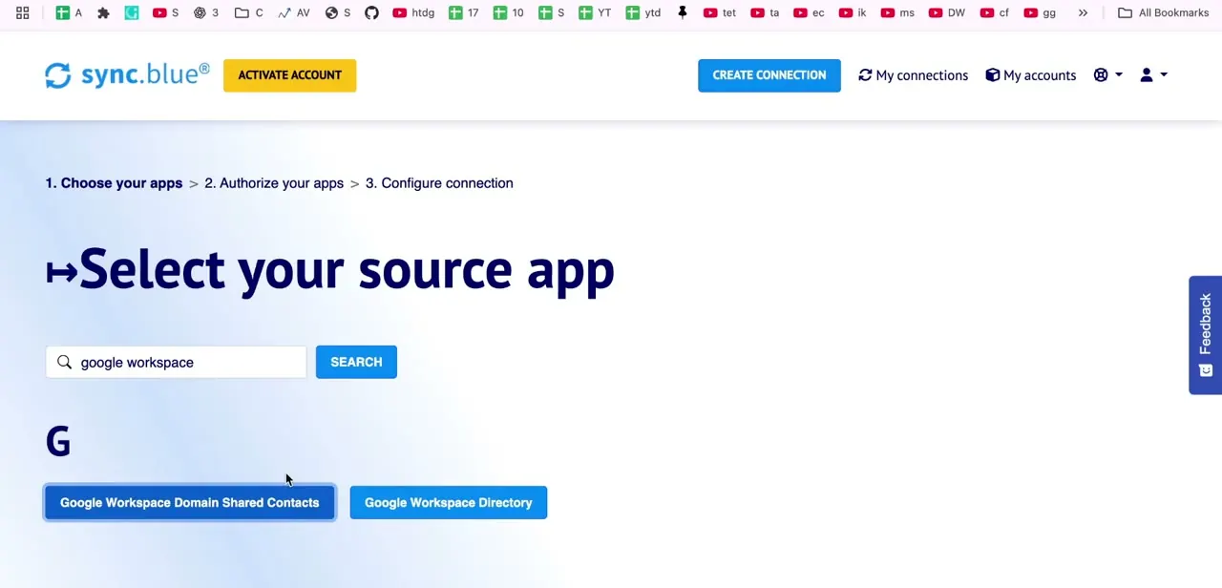This screenshot has height=588, width=1222.
Task: Select Google Workspace Domain Shared Contacts
Action: 189,503
